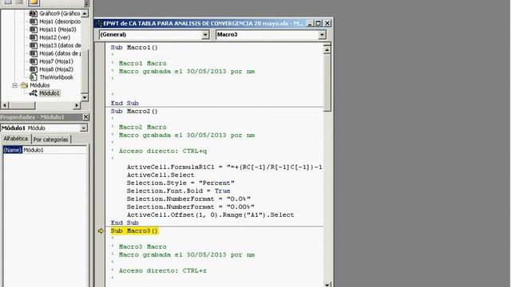Image resolution: width=511 pixels, height=287 pixels.
Task: Click the ActiveCell.Select code line
Action: point(160,175)
